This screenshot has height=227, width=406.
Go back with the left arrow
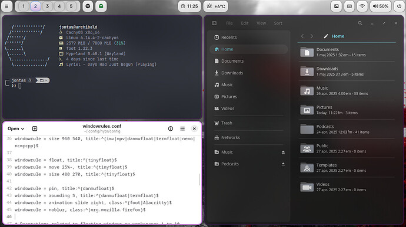[x=302, y=36]
